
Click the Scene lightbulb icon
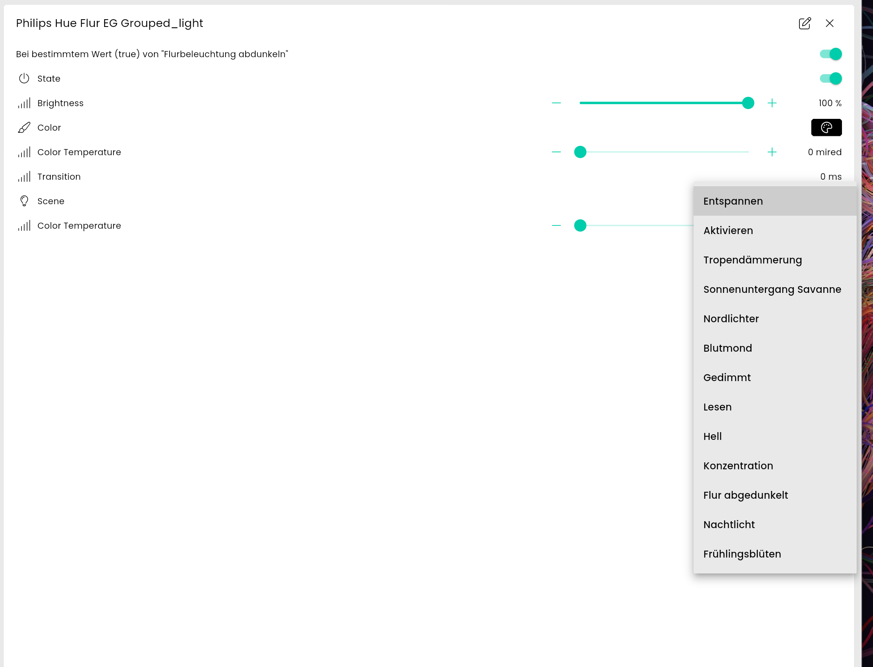coord(24,201)
